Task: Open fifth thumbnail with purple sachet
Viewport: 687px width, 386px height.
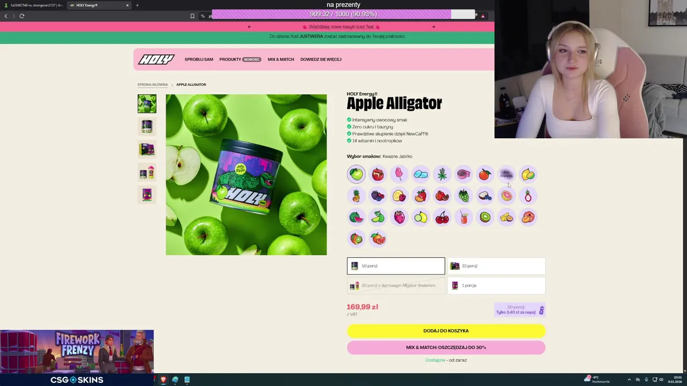Action: click(x=147, y=195)
